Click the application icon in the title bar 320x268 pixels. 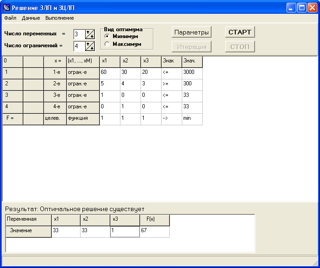(6, 7)
